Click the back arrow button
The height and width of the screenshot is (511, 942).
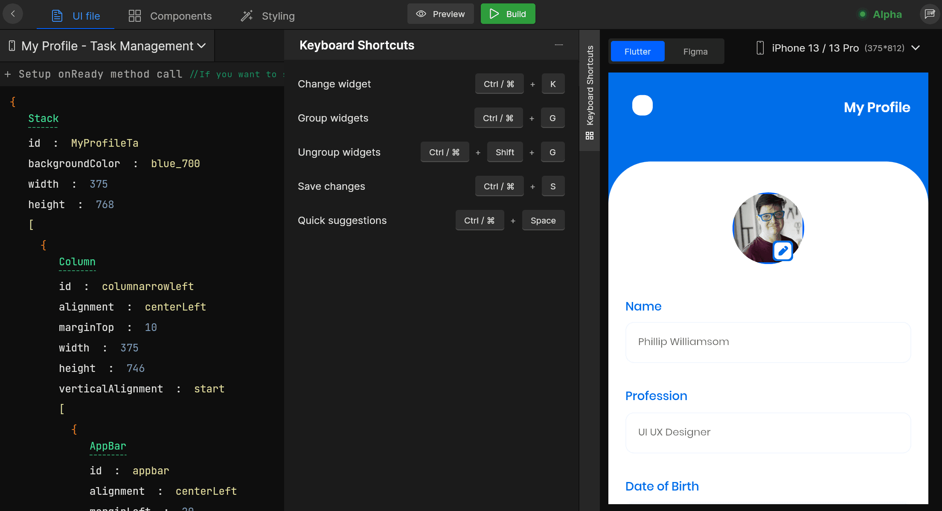pyautogui.click(x=13, y=14)
